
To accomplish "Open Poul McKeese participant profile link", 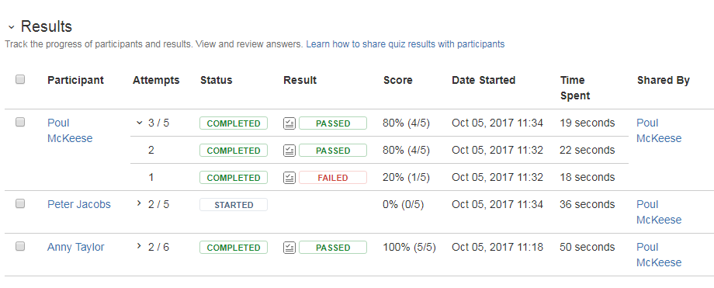I will 70,130.
